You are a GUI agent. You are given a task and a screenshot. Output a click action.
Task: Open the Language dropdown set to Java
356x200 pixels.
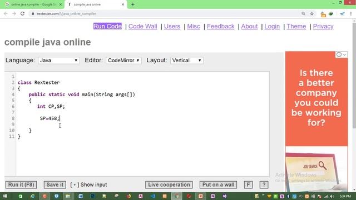[59, 61]
